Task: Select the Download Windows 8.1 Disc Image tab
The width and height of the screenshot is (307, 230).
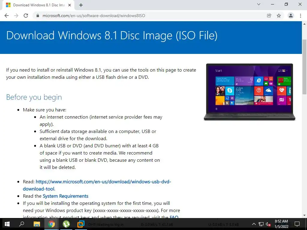Action: point(38,5)
